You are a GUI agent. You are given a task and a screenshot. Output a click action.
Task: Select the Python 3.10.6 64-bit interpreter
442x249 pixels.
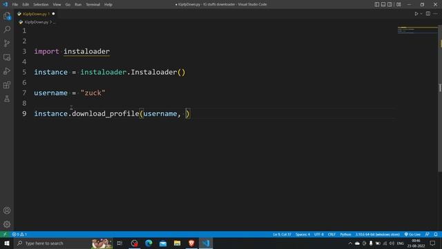coord(378,234)
